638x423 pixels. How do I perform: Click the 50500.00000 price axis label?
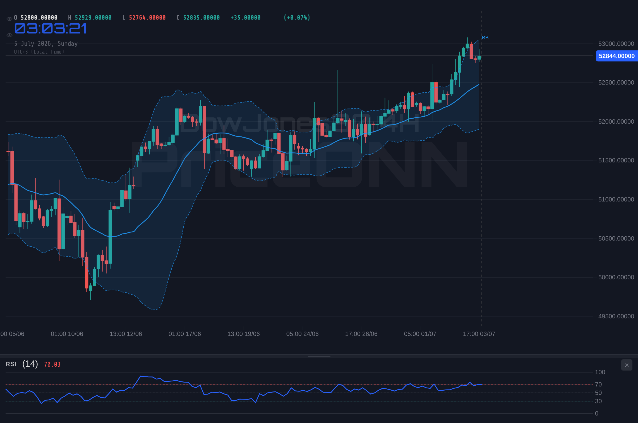pos(616,239)
